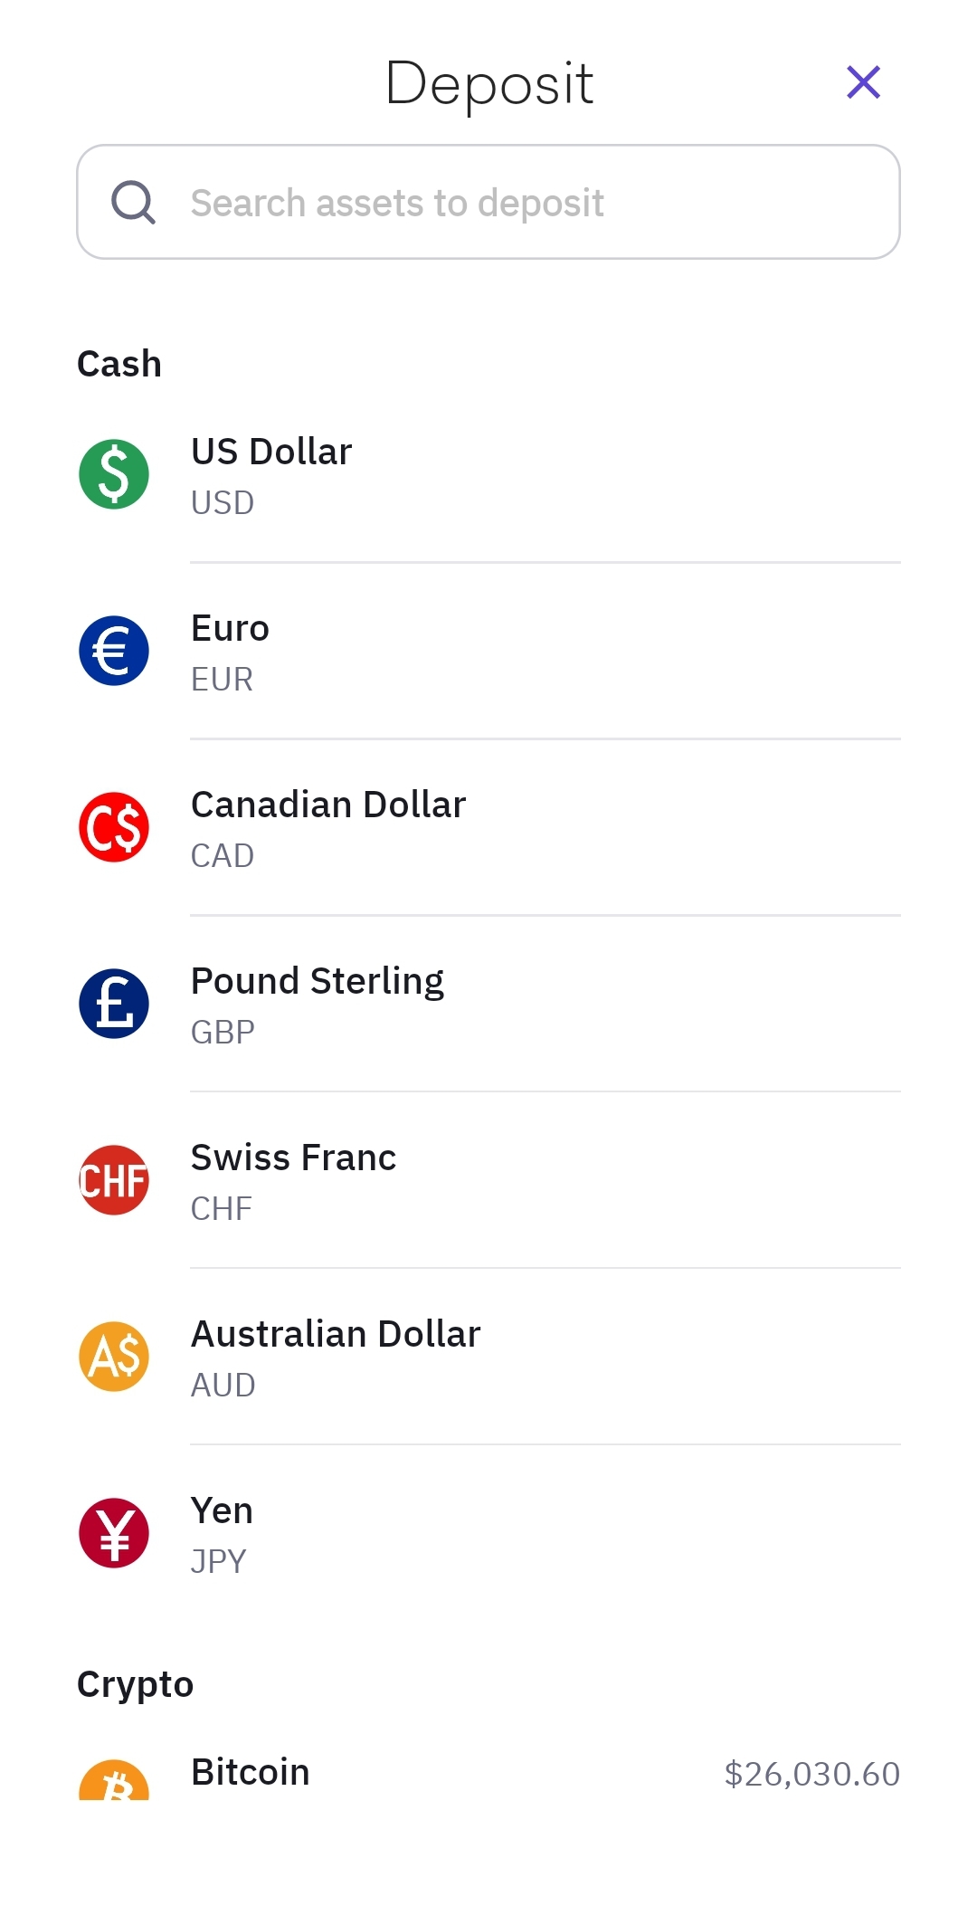Click the magnifier search icon
Image resolution: width=977 pixels, height=1915 pixels.
click(x=133, y=202)
